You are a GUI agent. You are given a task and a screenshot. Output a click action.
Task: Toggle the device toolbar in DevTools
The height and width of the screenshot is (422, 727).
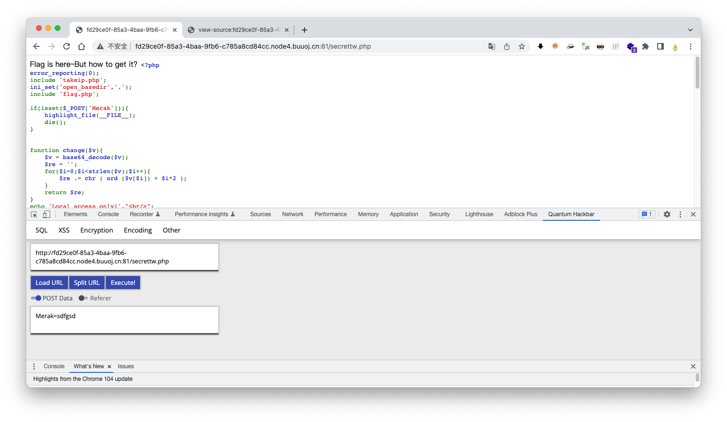46,214
